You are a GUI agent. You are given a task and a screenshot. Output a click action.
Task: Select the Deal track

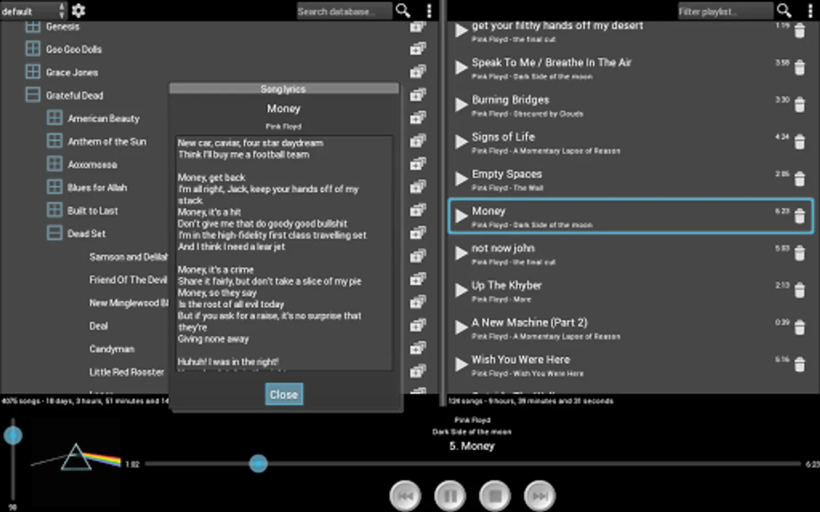[x=99, y=325]
